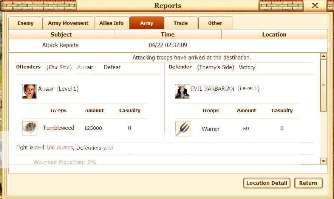The image size is (334, 199).
Task: Close the Reports window
Action: [x=315, y=6]
